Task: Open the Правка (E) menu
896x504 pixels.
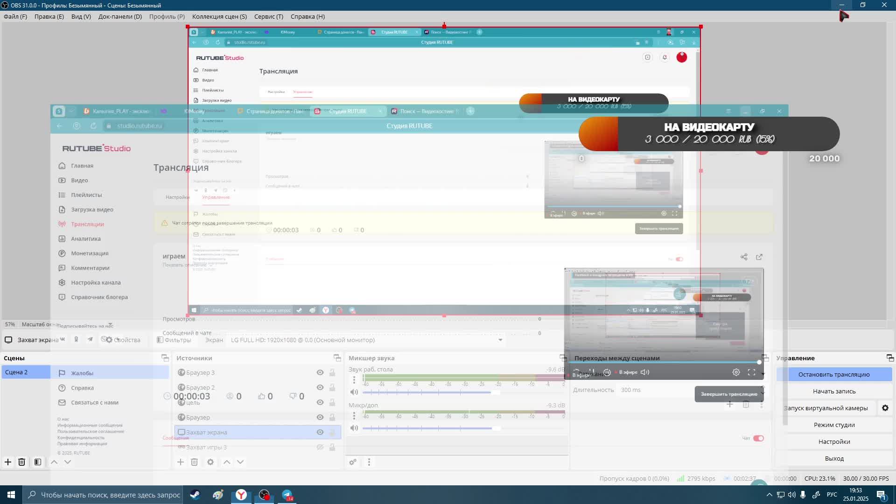Action: (49, 16)
